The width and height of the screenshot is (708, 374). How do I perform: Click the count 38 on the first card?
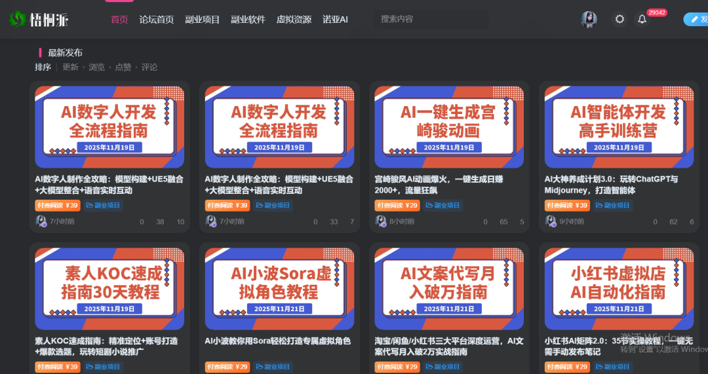(x=160, y=222)
